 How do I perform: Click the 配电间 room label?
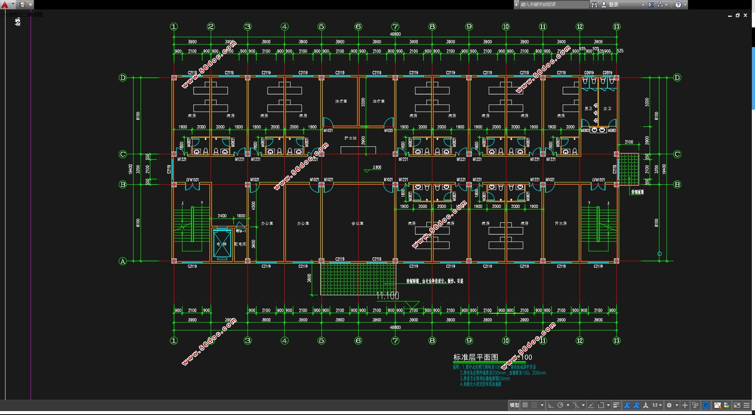(x=240, y=244)
